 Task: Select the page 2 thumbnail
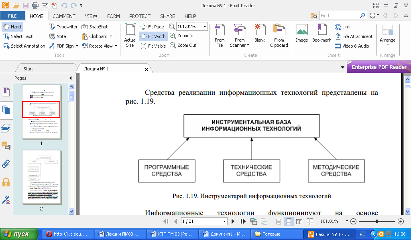(41, 176)
